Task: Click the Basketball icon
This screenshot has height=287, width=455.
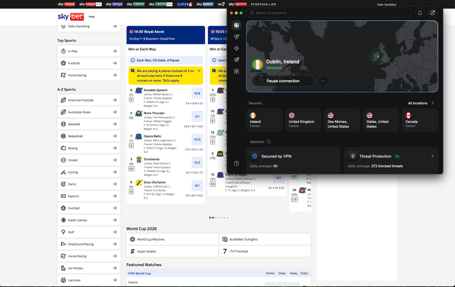Action: tap(63, 136)
